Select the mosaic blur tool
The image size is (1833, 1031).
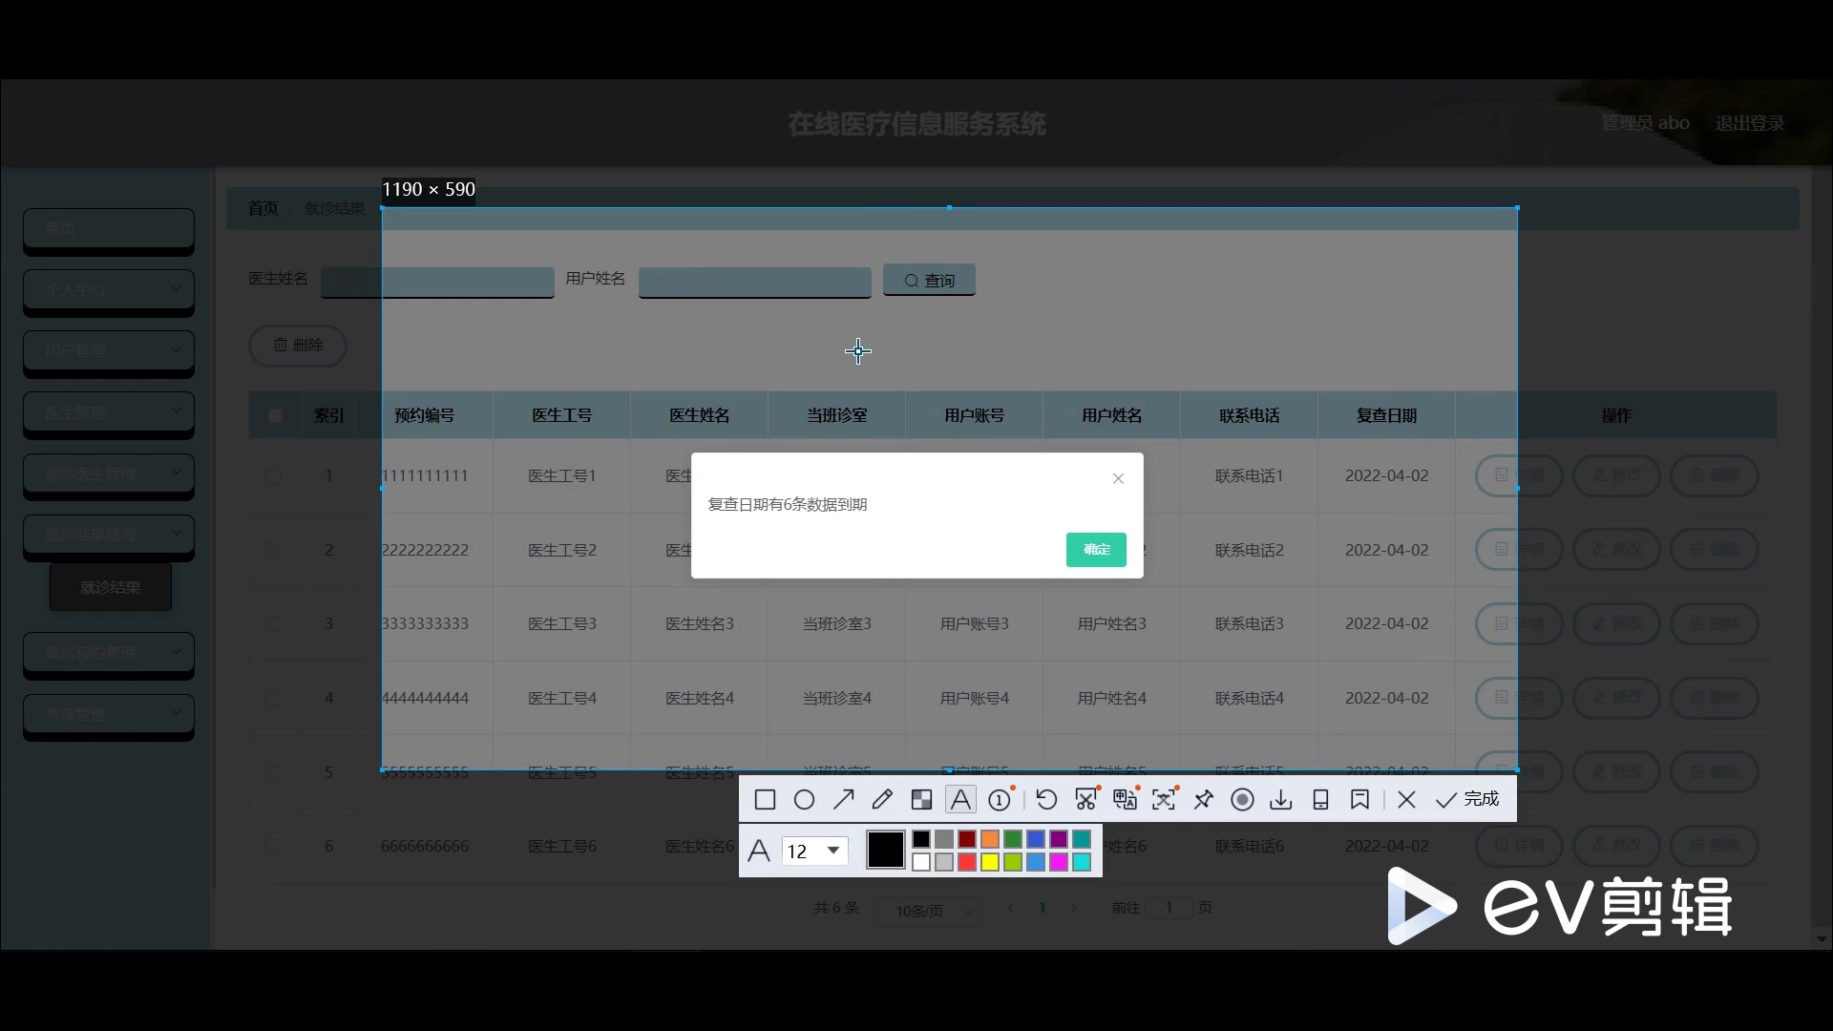(x=920, y=799)
